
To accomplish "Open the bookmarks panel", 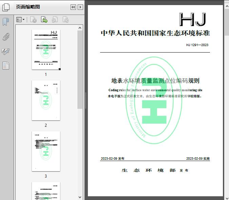I will click(6, 22).
